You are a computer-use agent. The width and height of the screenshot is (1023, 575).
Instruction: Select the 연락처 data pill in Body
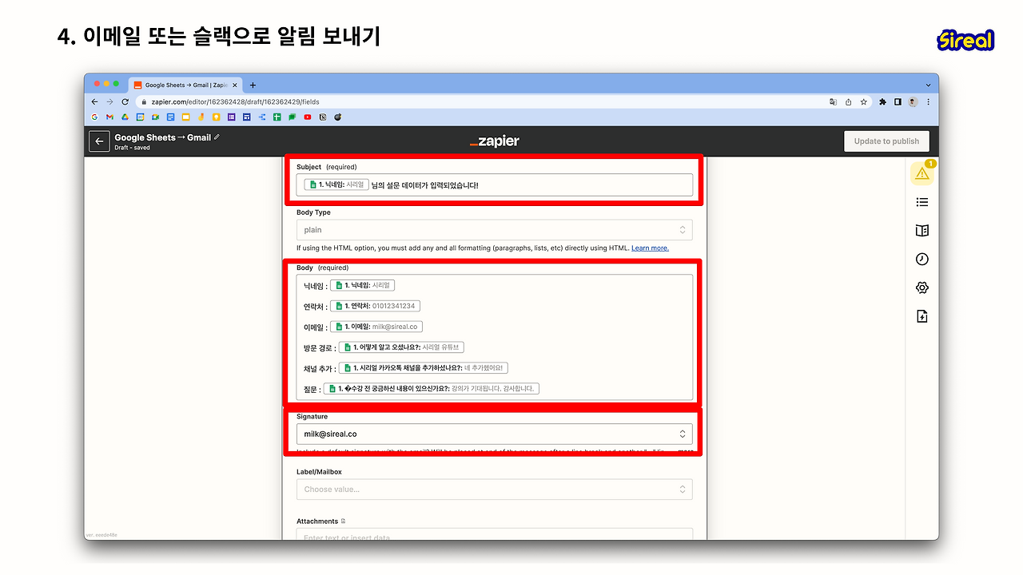coord(376,306)
